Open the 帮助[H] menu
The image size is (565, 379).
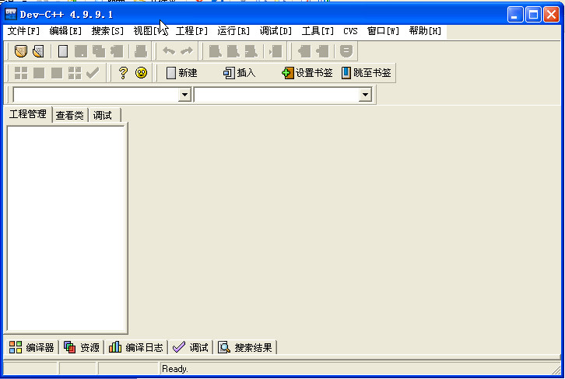pos(425,31)
